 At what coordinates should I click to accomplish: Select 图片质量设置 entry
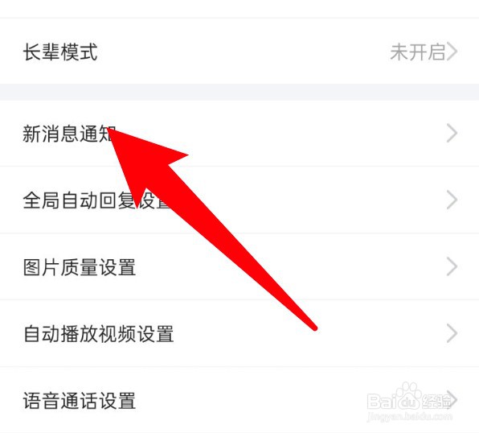click(239, 267)
